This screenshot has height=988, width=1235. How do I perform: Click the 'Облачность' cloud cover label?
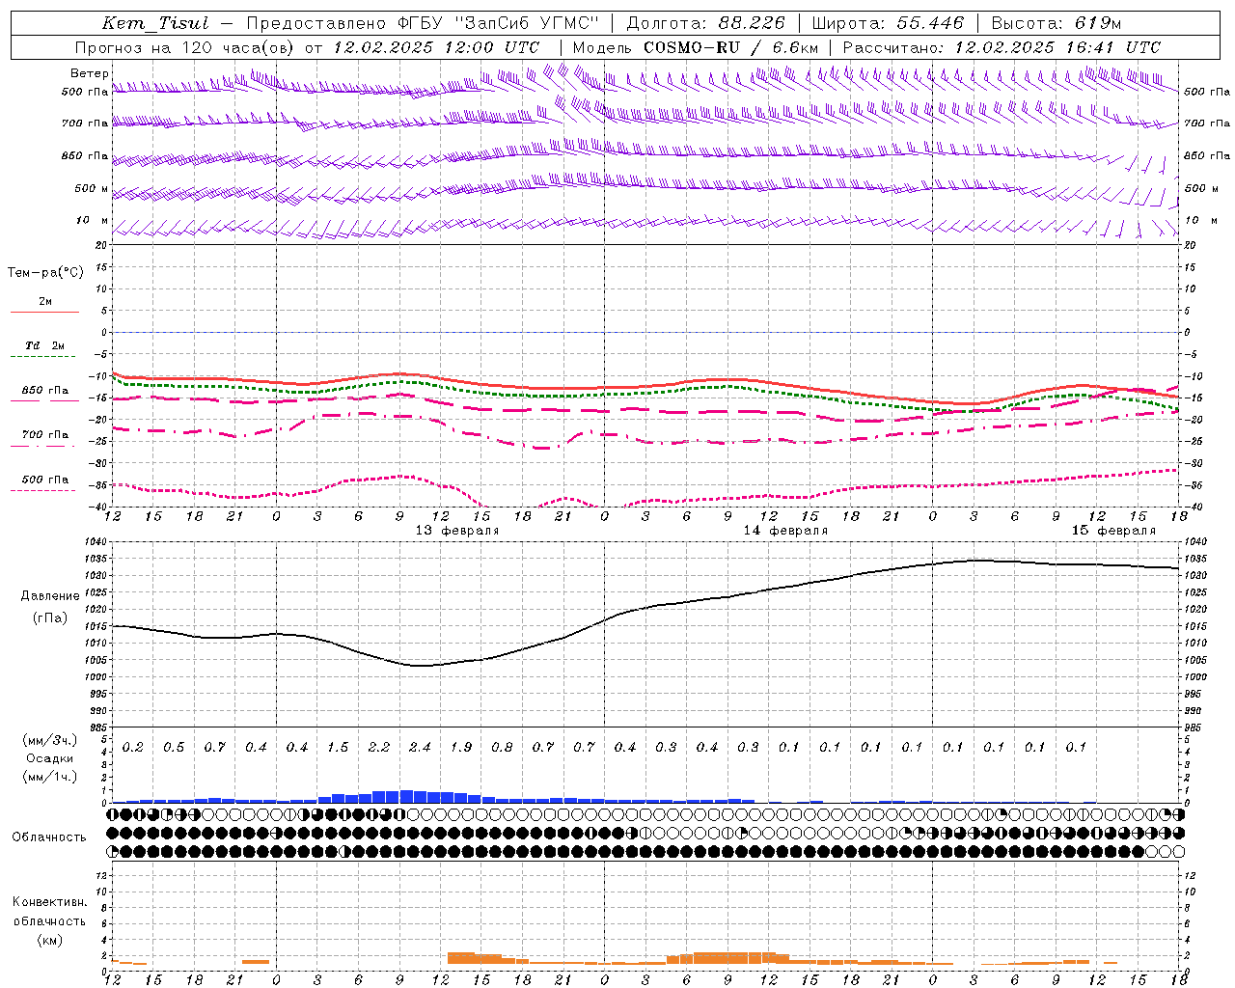tap(49, 837)
